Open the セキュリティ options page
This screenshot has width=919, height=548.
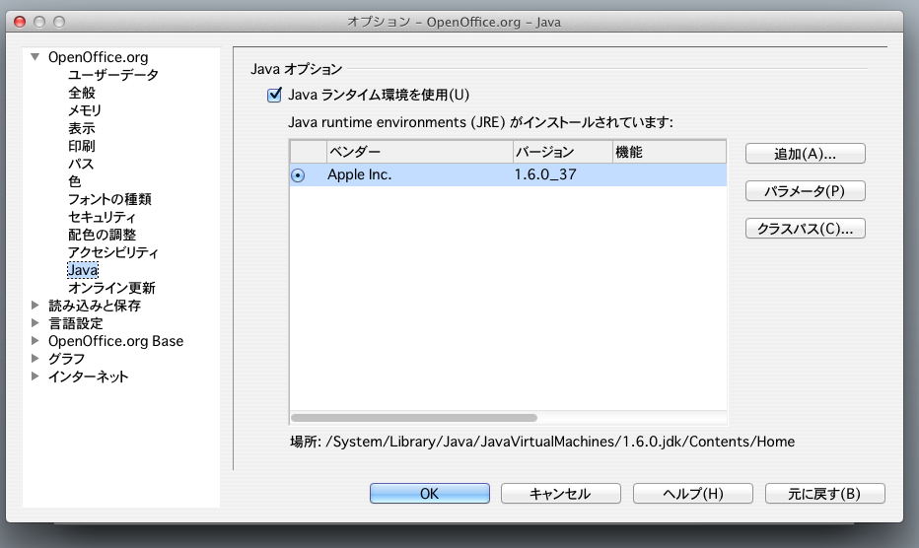tap(102, 217)
